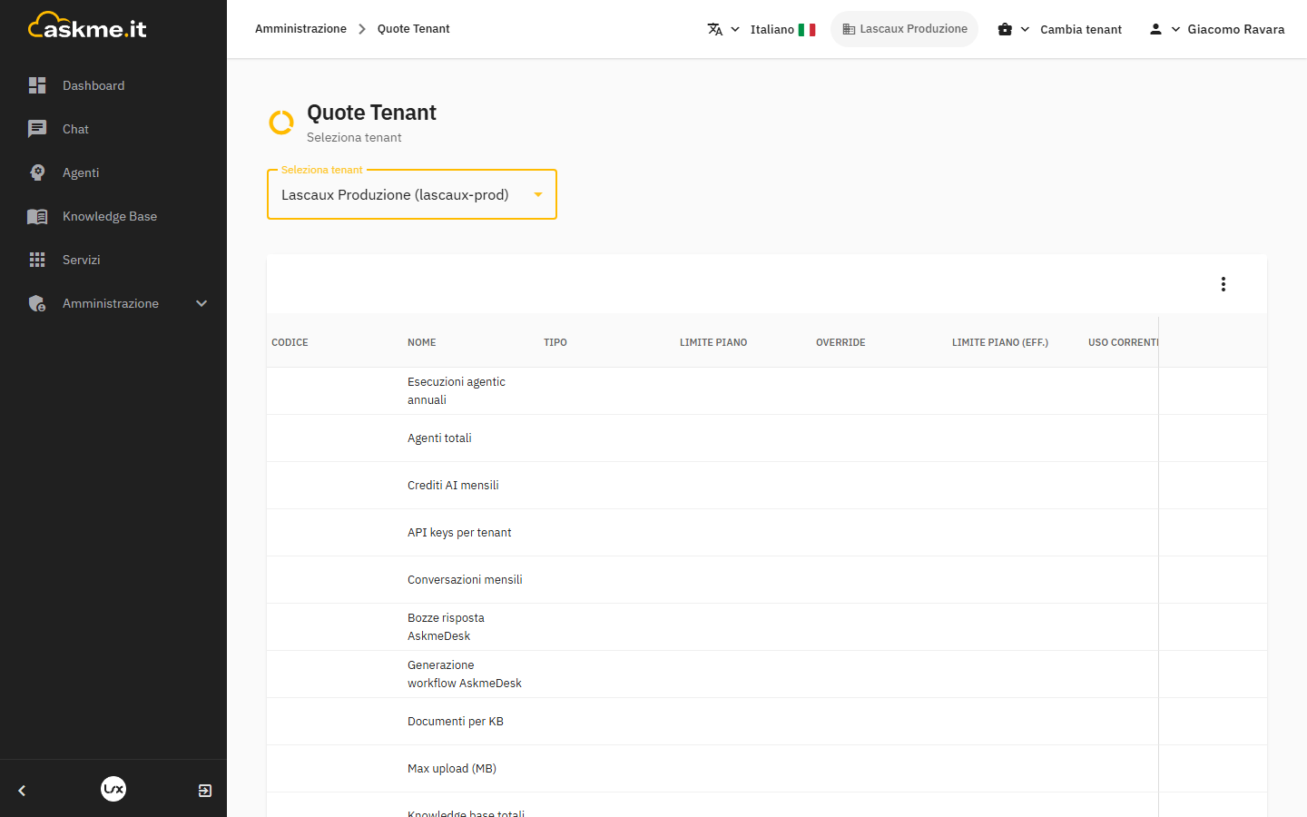The height and width of the screenshot is (817, 1307).
Task: Click the user profile icon
Action: [1155, 29]
